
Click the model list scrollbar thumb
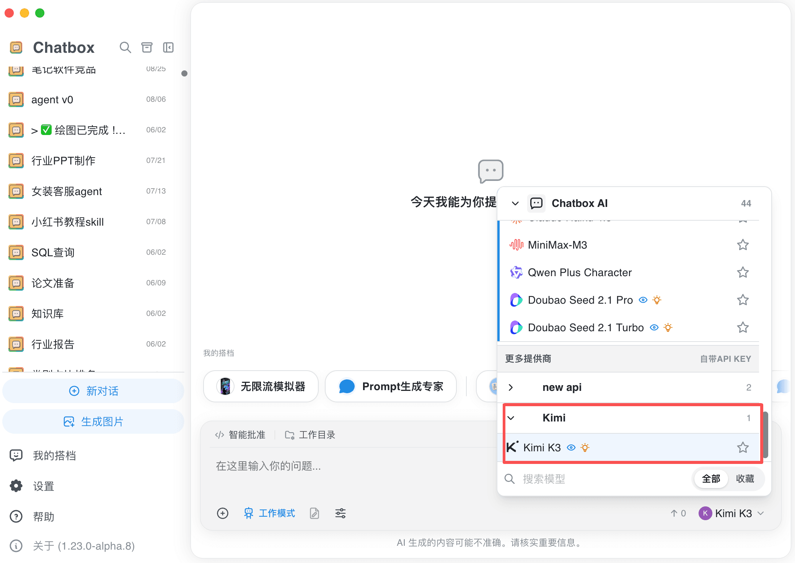point(766,434)
